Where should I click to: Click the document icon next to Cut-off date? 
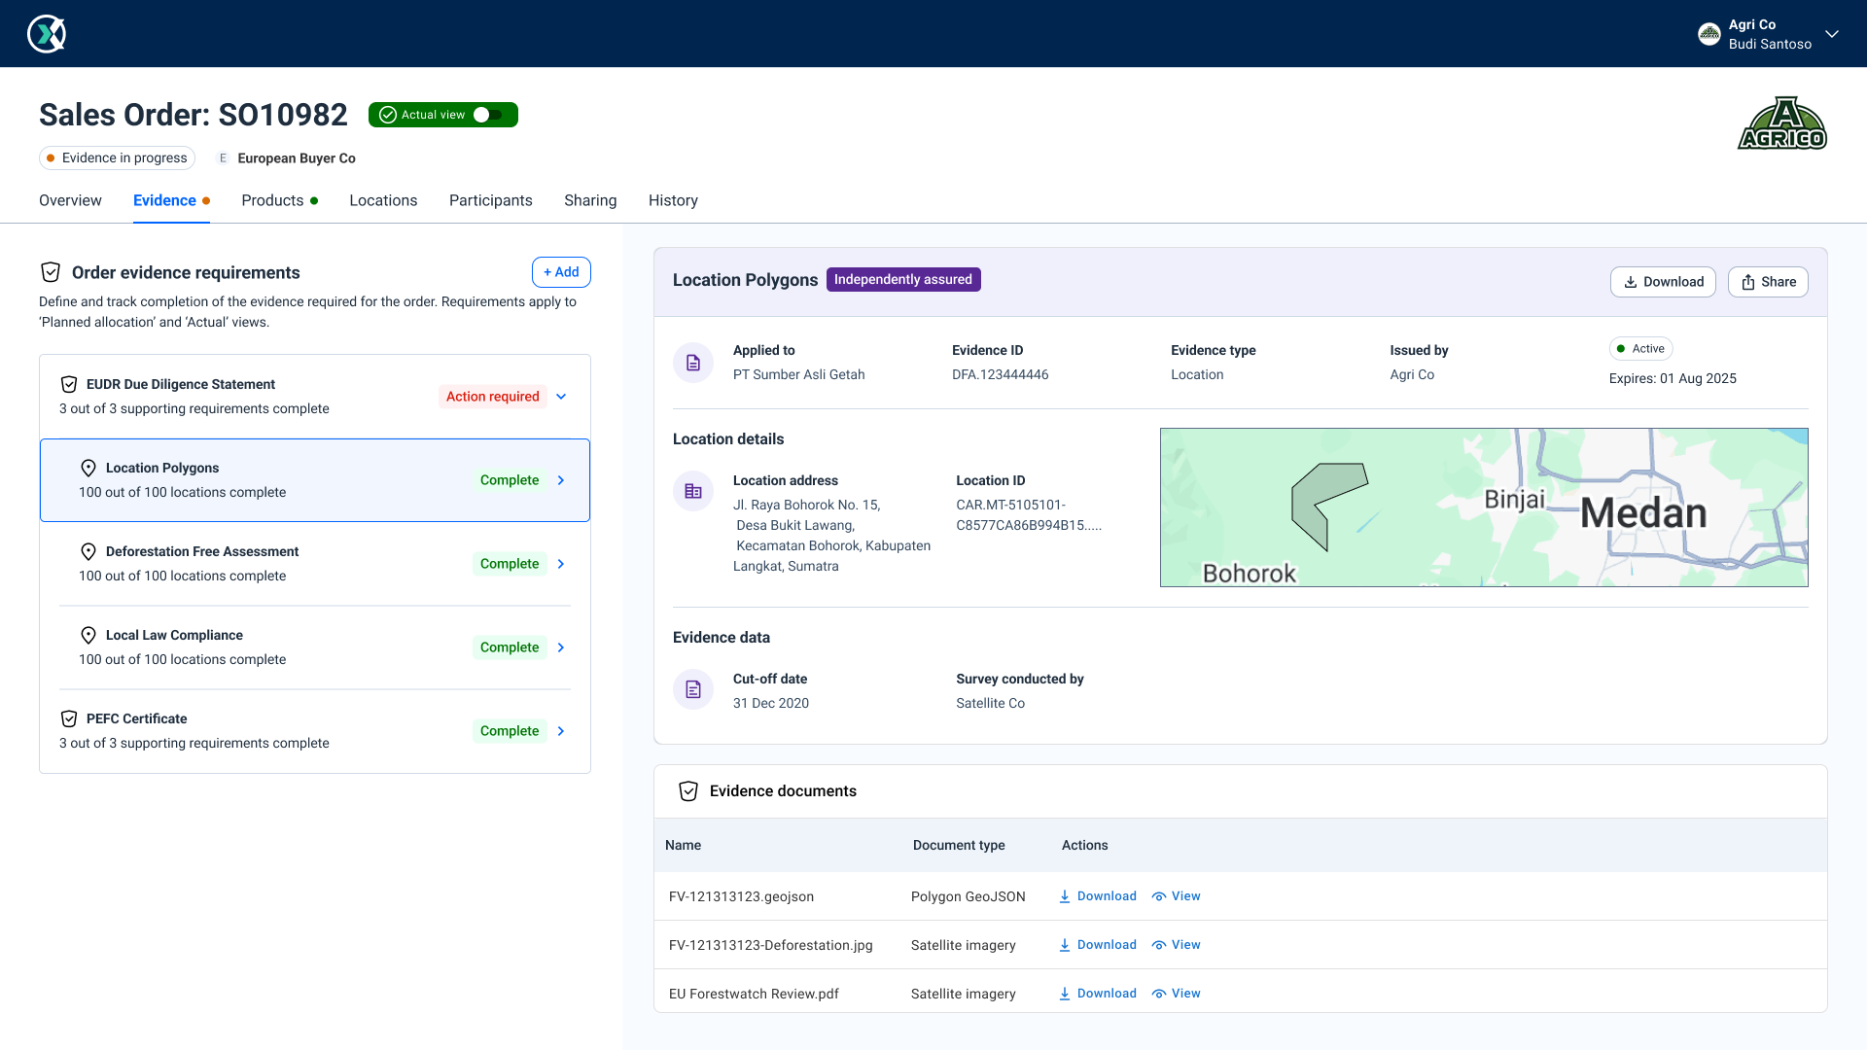pos(693,689)
